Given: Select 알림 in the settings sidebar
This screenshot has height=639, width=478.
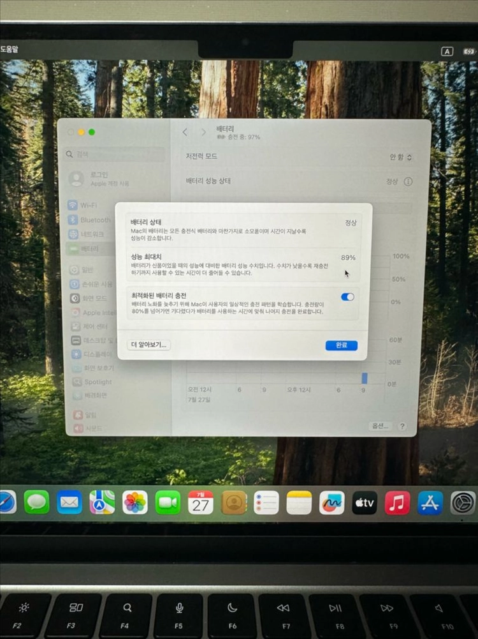Looking at the screenshot, I should pyautogui.click(x=85, y=415).
